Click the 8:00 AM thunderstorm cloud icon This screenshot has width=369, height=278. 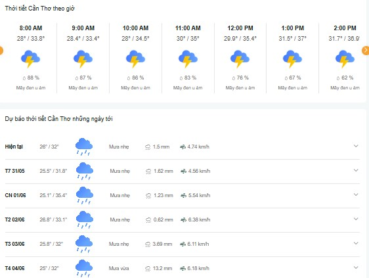tap(30, 59)
